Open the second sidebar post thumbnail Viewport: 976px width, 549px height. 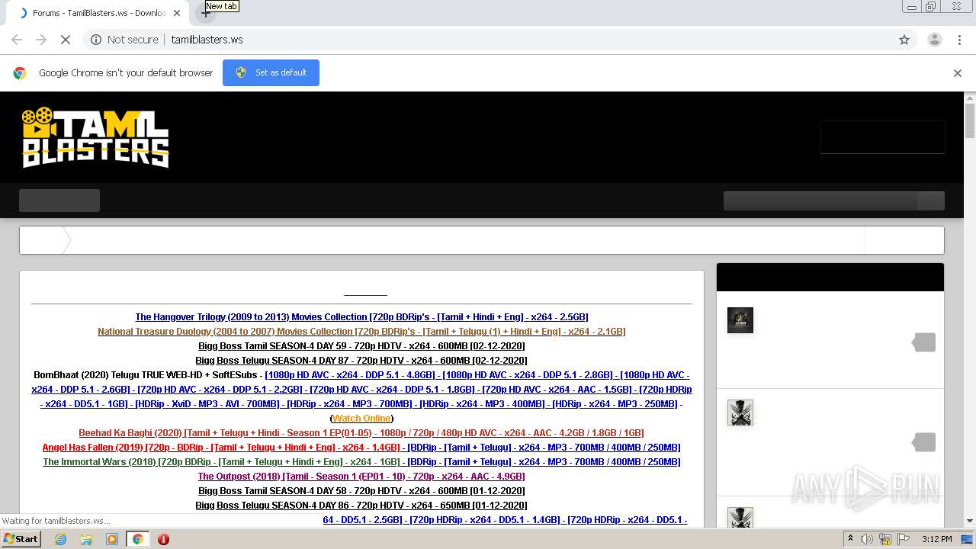point(740,413)
